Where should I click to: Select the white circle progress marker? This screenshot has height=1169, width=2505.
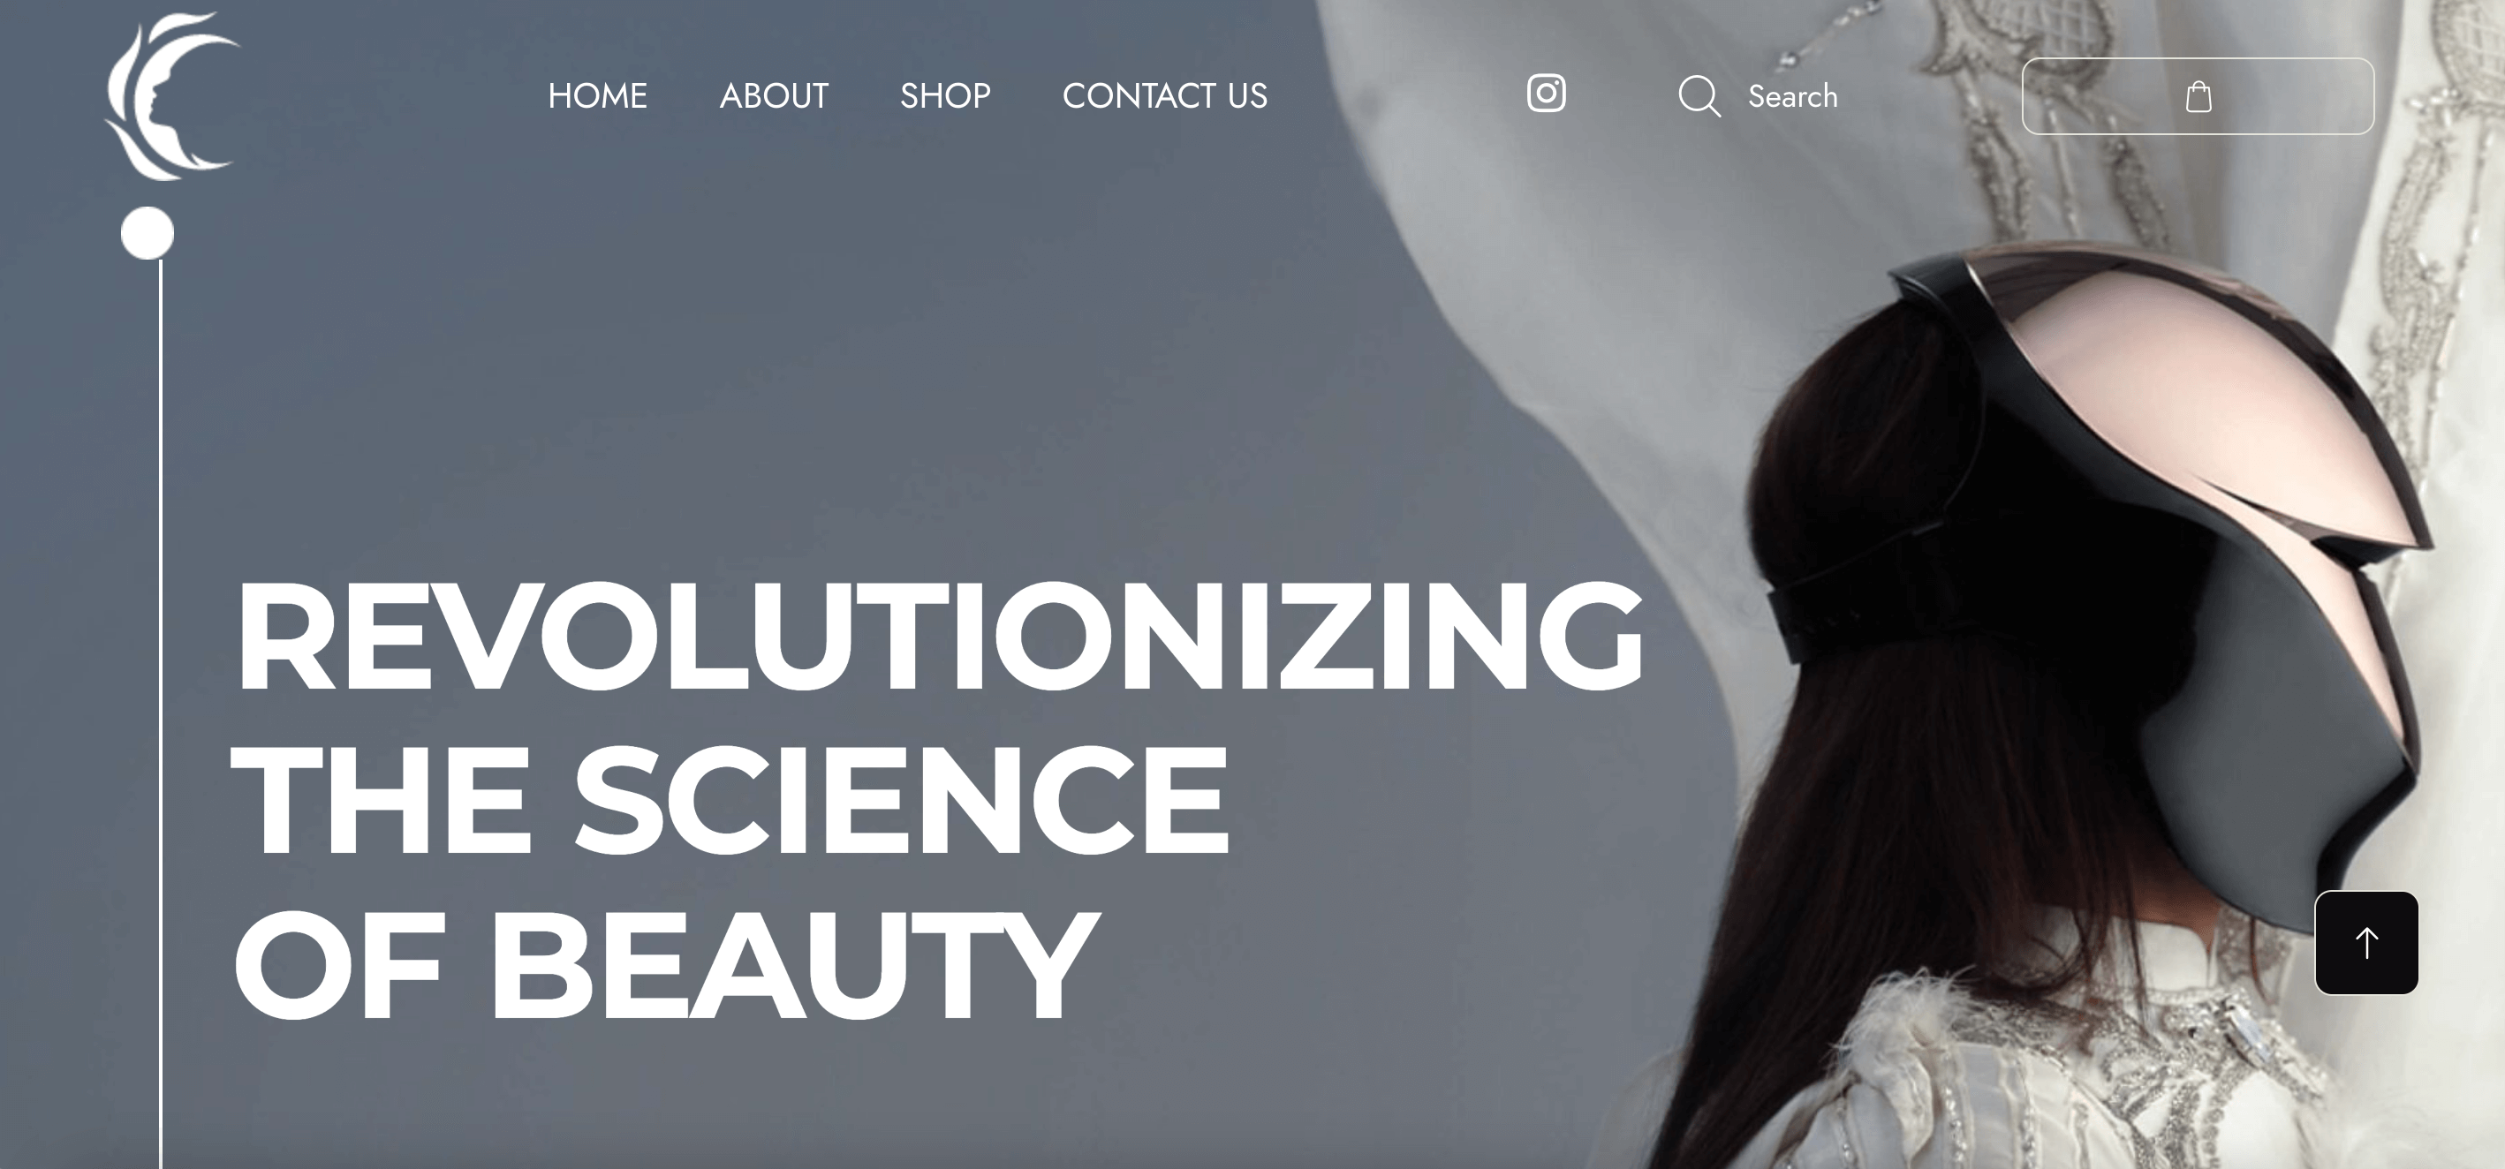148,233
